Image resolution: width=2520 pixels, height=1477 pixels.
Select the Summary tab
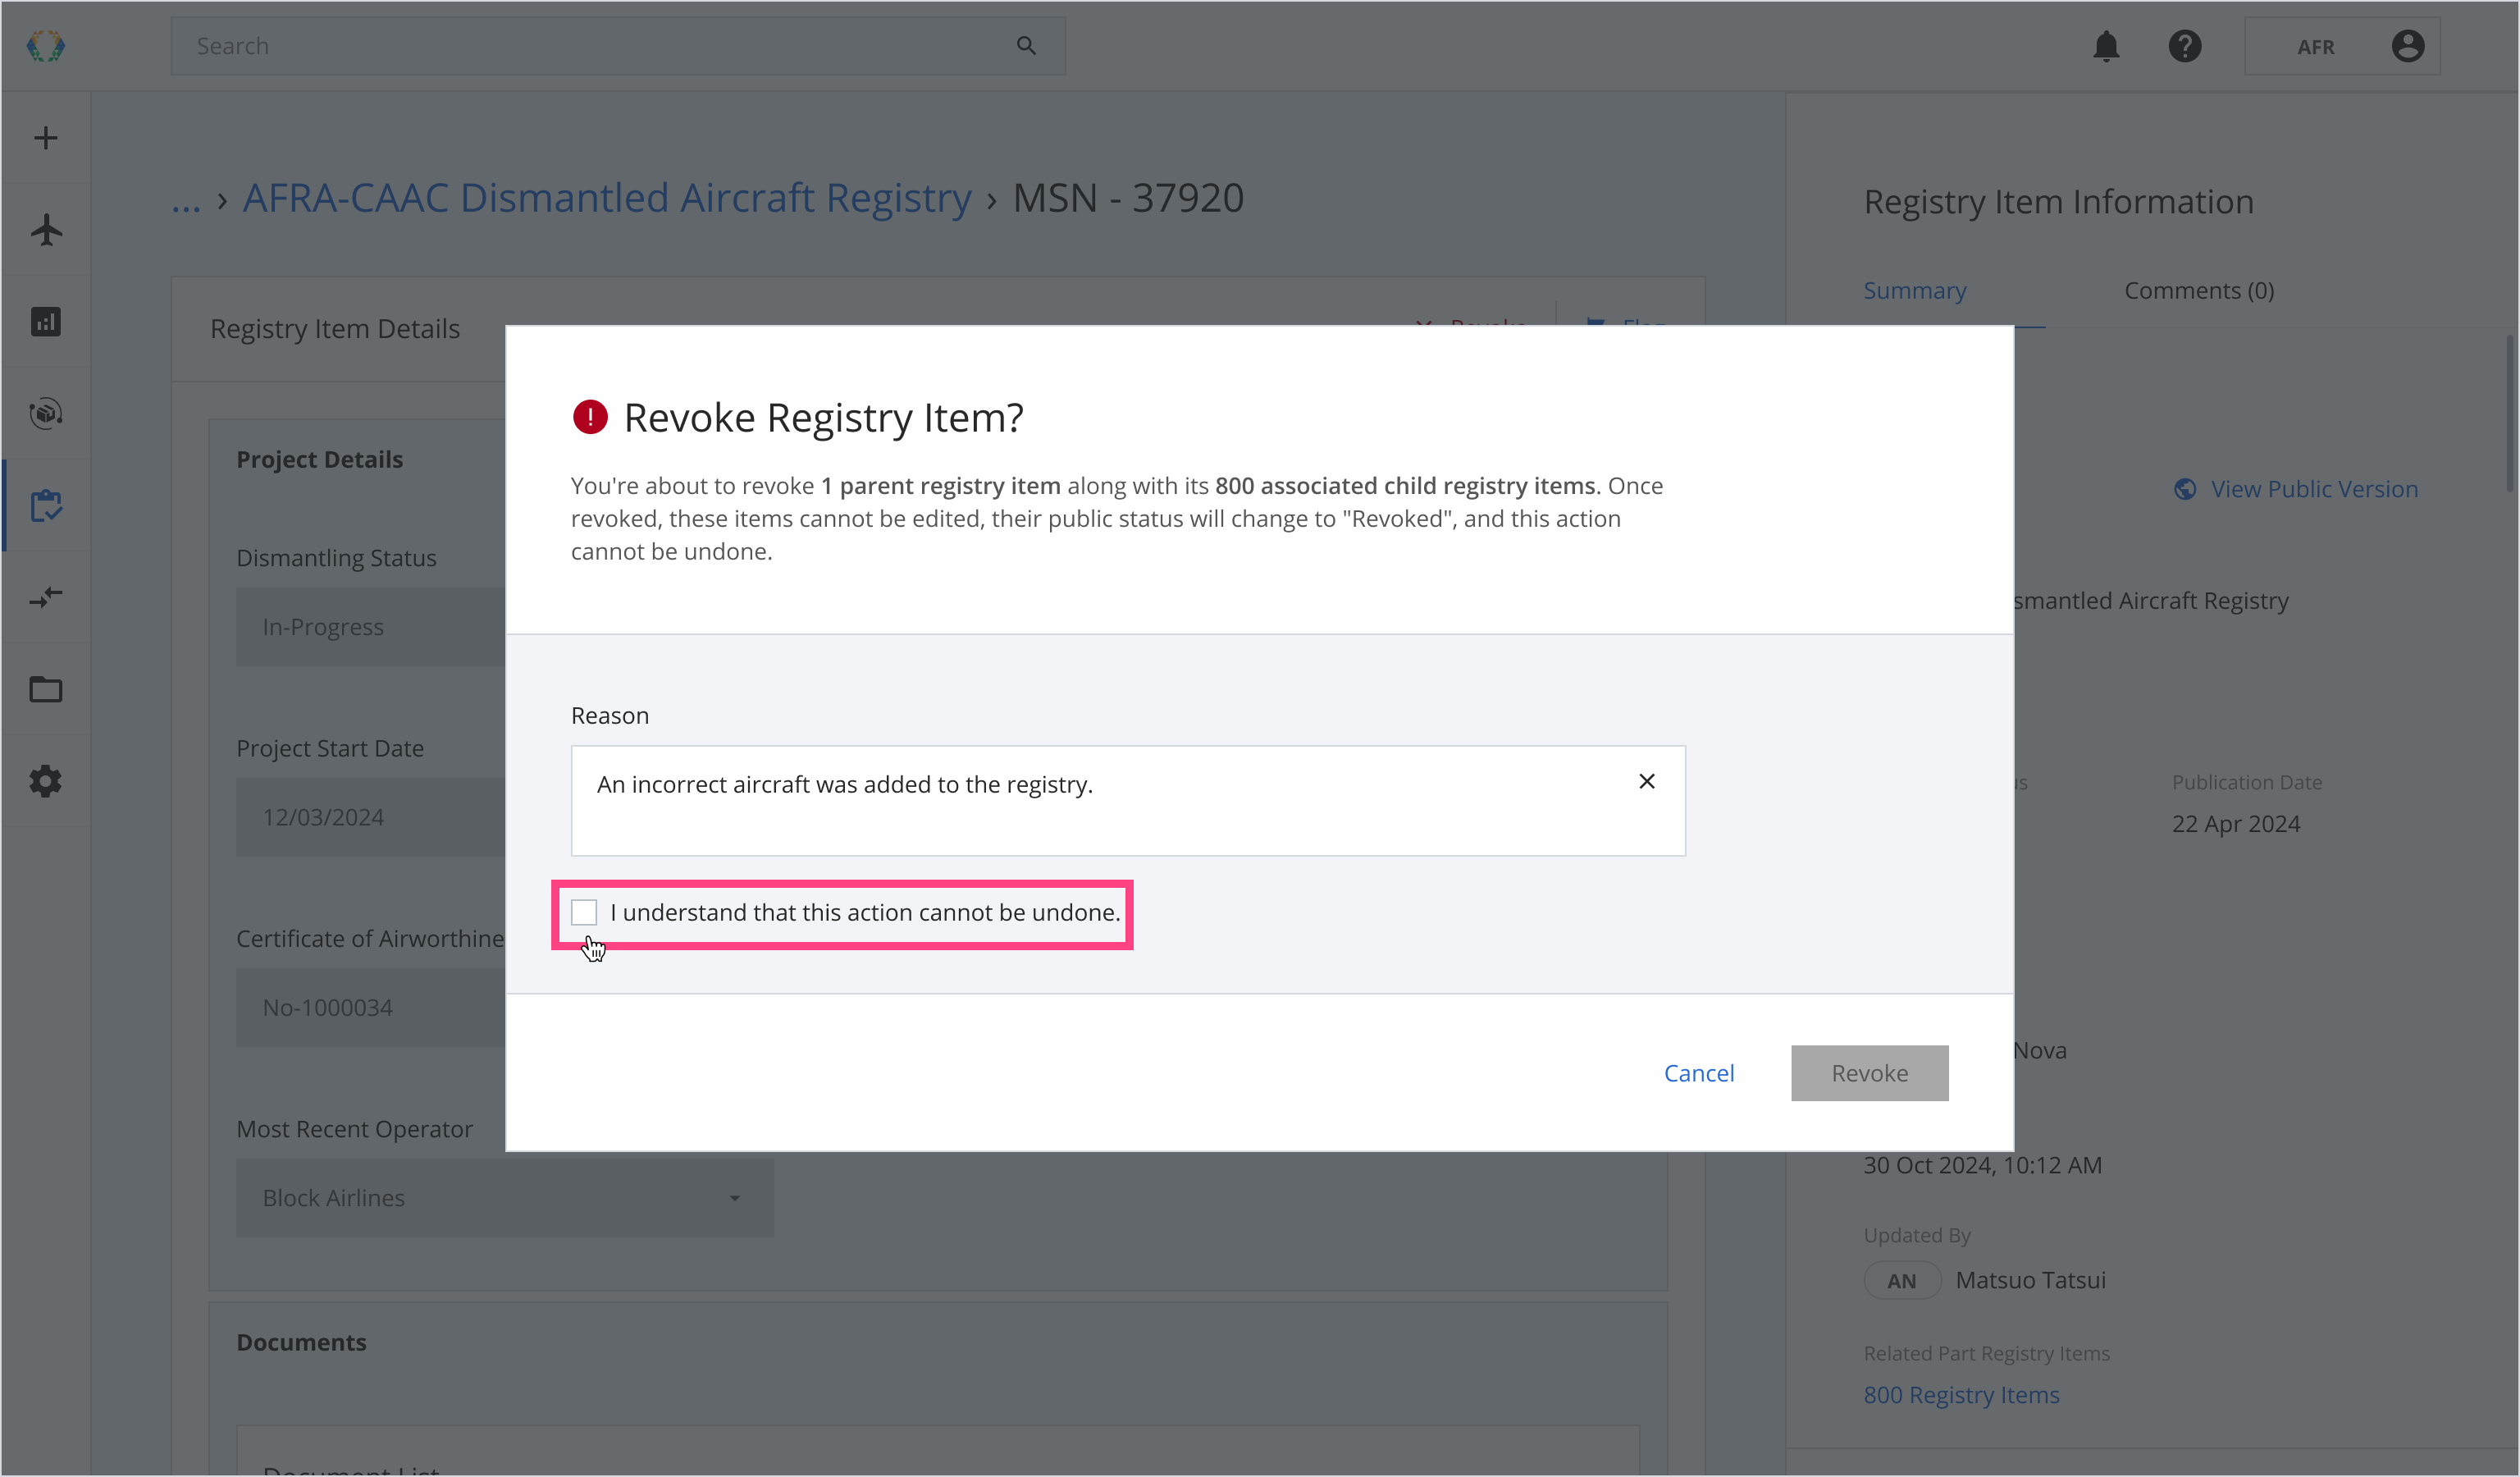pos(1914,290)
